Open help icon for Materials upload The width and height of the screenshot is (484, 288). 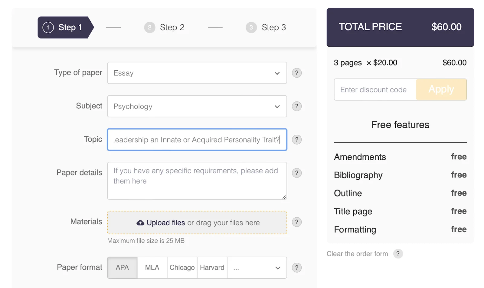(x=296, y=222)
